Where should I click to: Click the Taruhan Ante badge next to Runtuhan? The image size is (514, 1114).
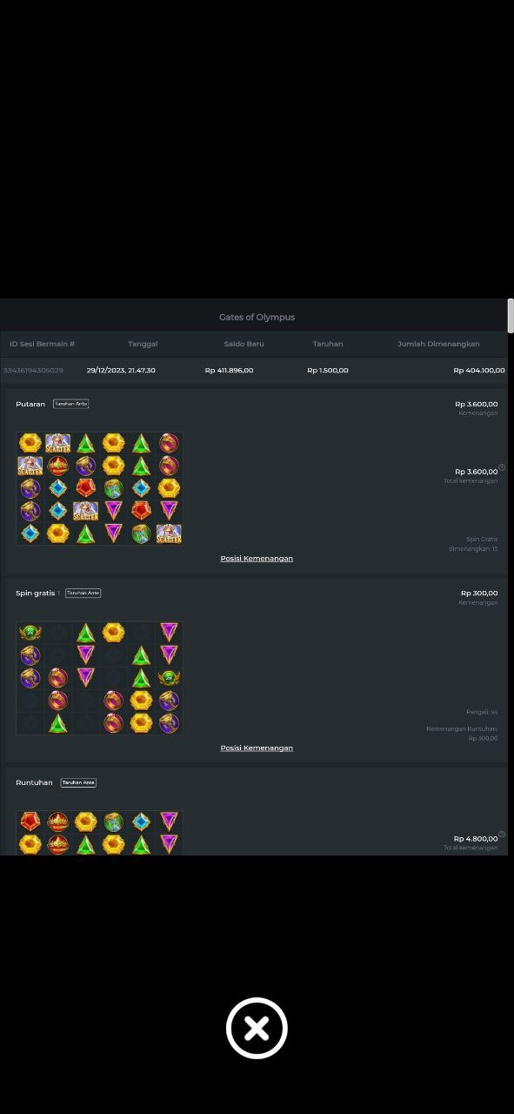coord(78,782)
